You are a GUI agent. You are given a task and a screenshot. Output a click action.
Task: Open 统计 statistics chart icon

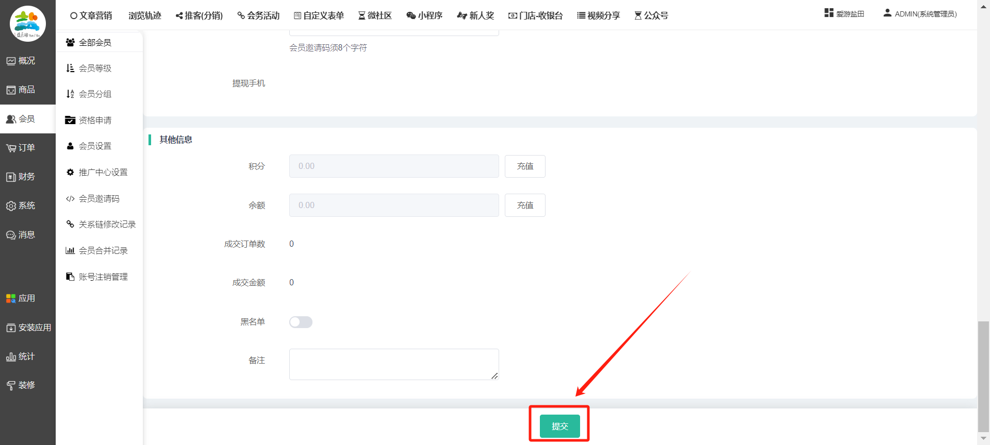pyautogui.click(x=11, y=357)
